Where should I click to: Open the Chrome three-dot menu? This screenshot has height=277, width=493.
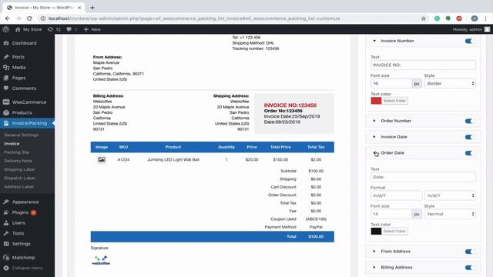[x=486, y=18]
